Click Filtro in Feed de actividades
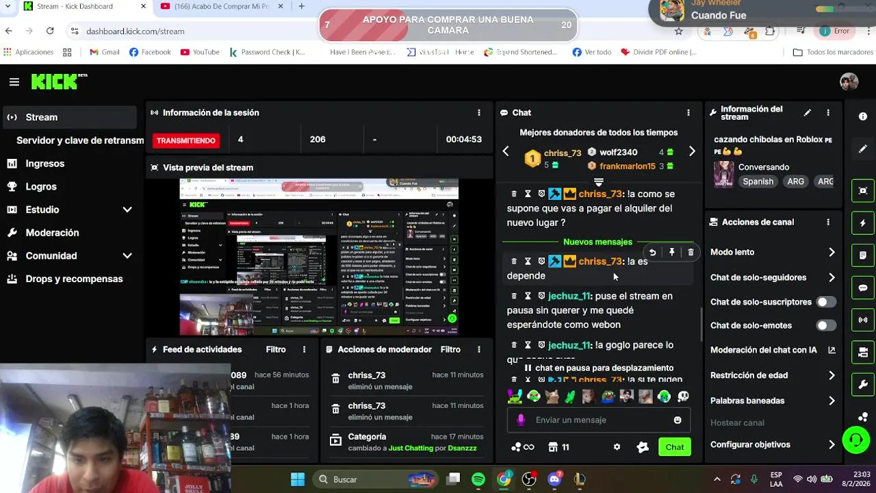 pos(276,349)
